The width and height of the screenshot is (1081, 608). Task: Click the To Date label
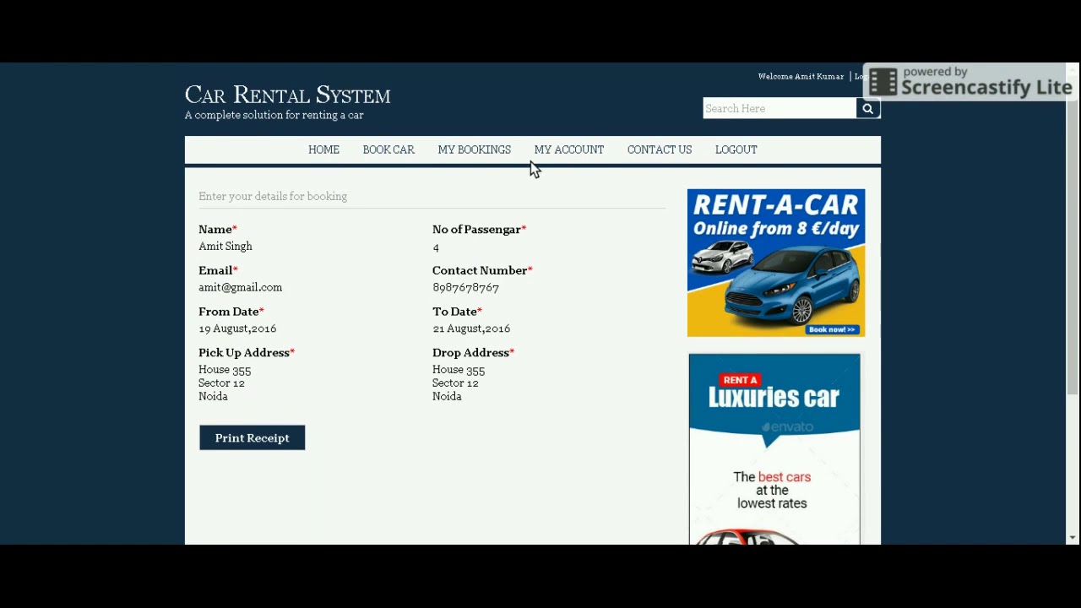coord(457,312)
